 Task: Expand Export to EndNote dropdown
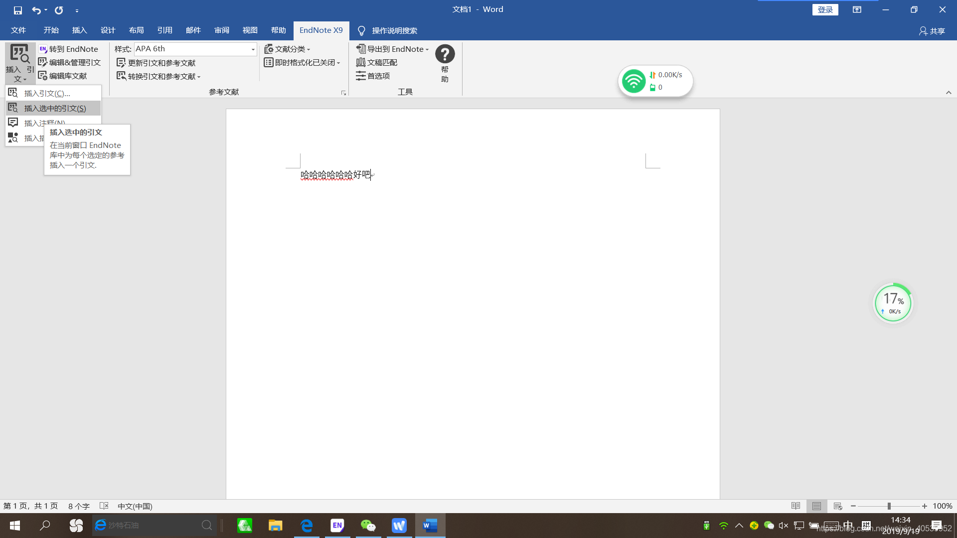(427, 49)
